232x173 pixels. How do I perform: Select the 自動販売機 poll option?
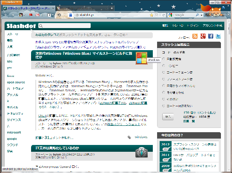(163, 59)
